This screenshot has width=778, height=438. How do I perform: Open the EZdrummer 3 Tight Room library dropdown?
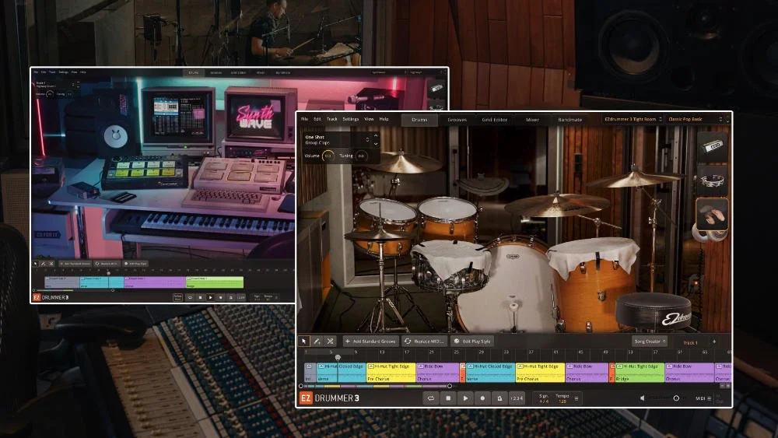coord(633,119)
